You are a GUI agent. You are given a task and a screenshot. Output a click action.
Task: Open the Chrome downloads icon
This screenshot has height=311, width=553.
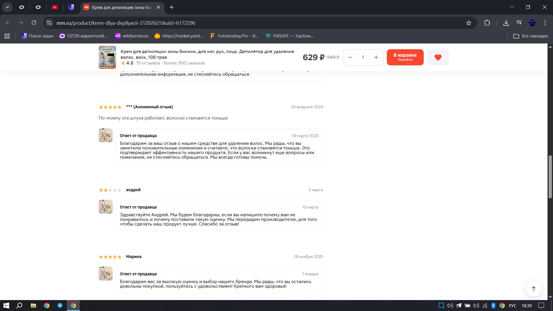506,23
